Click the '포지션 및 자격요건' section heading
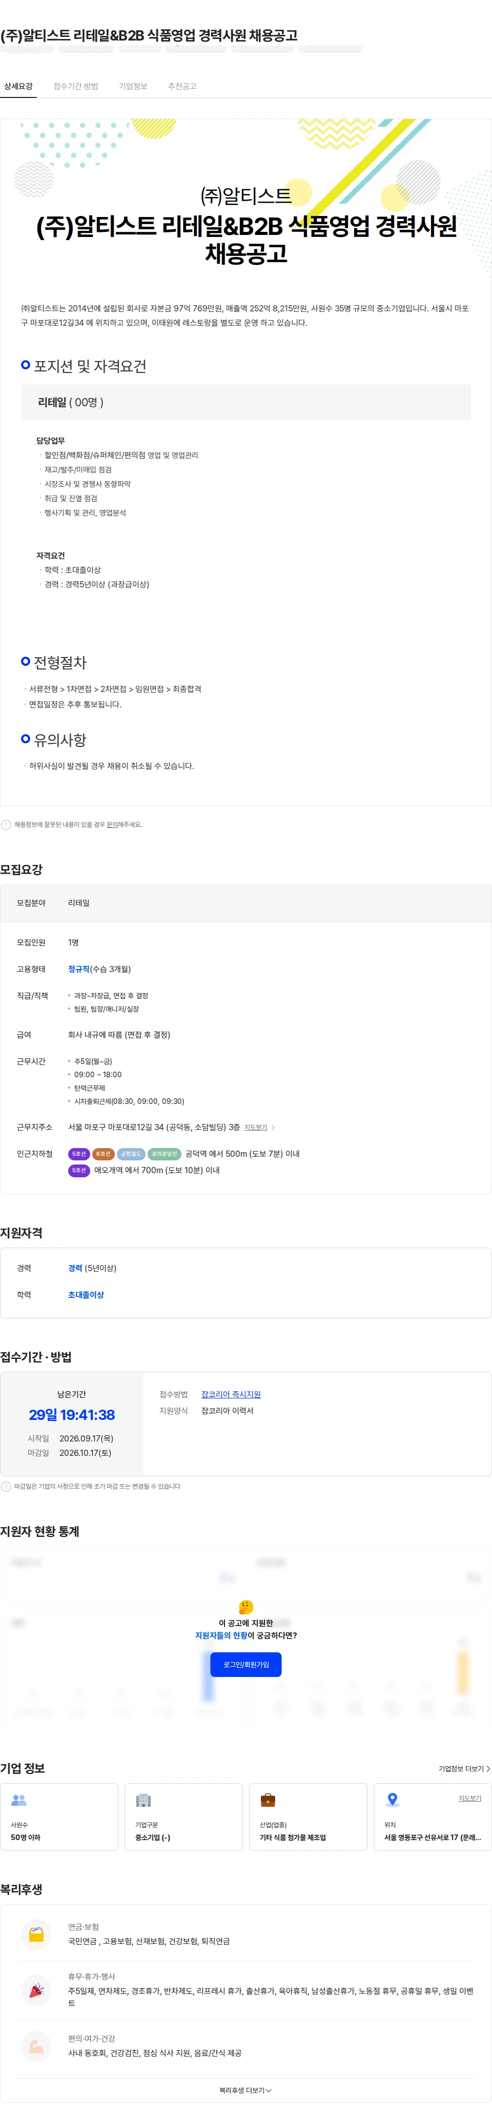 click(90, 366)
